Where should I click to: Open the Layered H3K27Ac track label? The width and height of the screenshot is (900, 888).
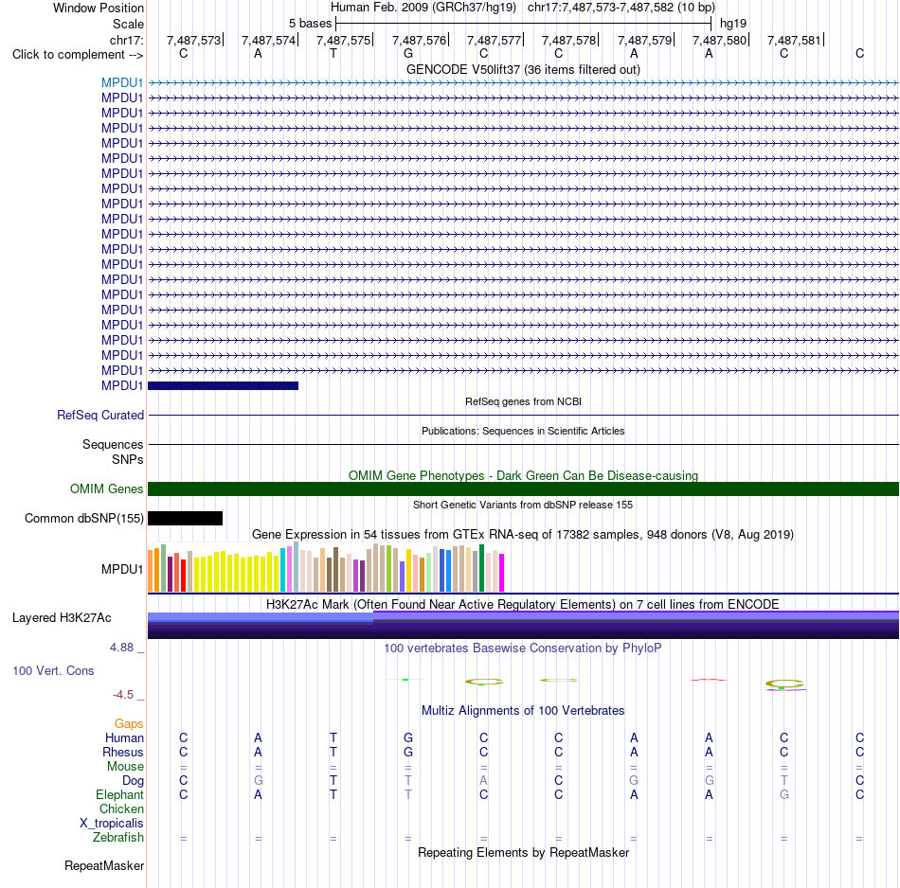point(62,618)
